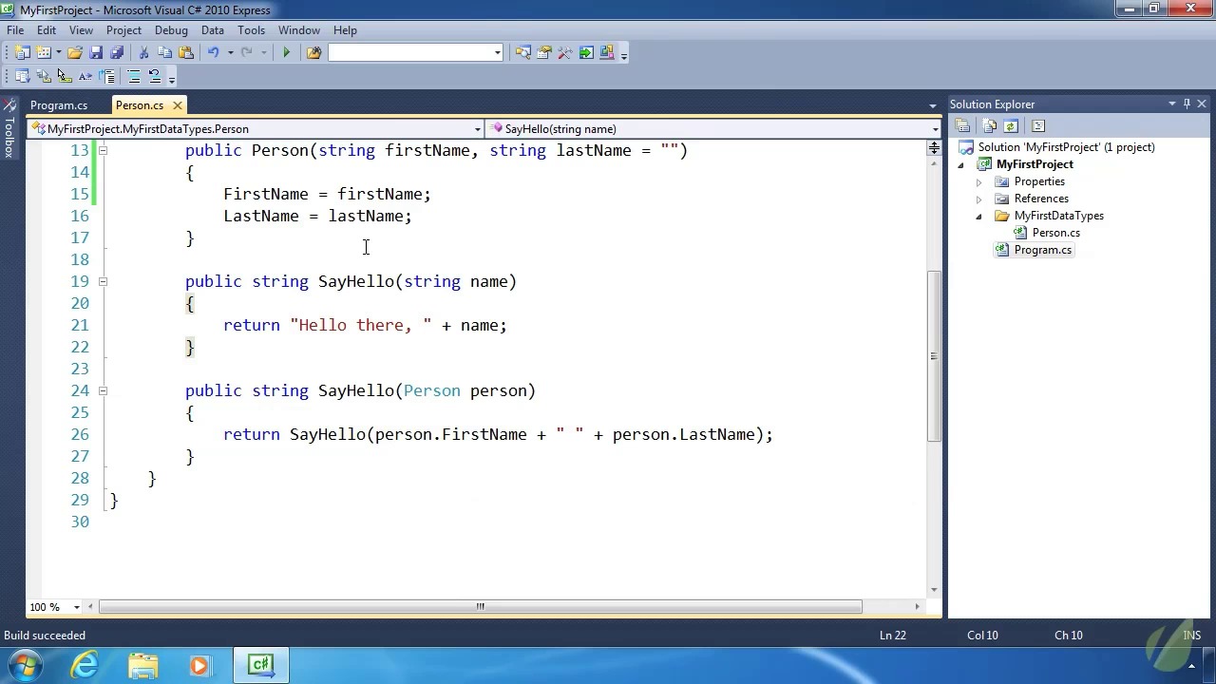Image resolution: width=1216 pixels, height=684 pixels.
Task: Open the Undo history dropdown arrow
Action: point(230,53)
